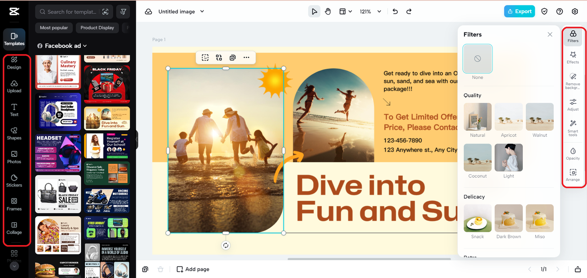Click the rotate handle below the image
Screen dimensions: 587x278
click(x=226, y=246)
